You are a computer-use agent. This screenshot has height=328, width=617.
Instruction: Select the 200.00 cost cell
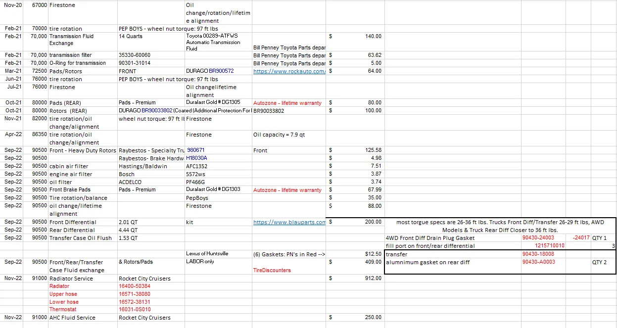pos(355,222)
